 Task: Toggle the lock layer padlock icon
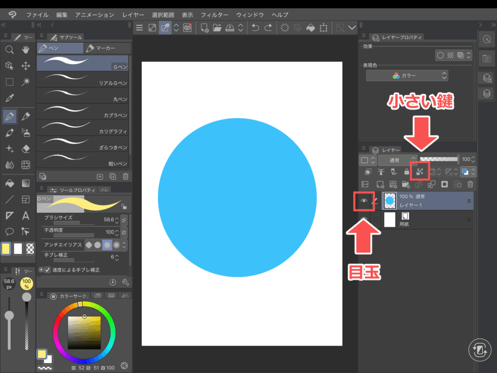pos(407,171)
